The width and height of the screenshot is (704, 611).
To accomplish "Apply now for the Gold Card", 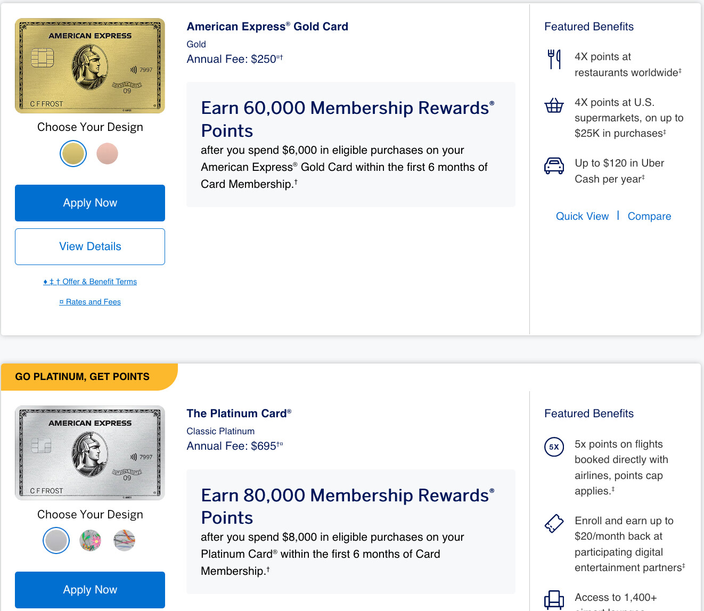I will (90, 203).
